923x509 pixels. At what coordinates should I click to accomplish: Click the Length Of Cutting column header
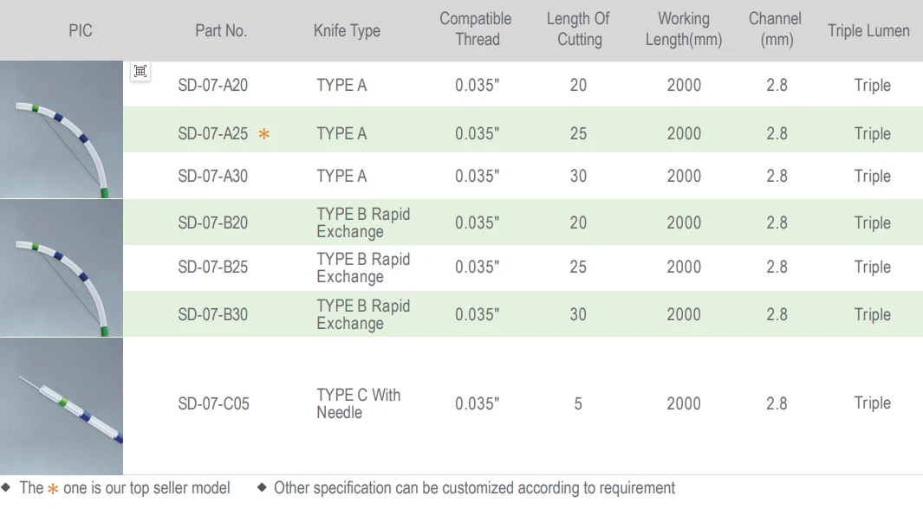[x=579, y=29]
